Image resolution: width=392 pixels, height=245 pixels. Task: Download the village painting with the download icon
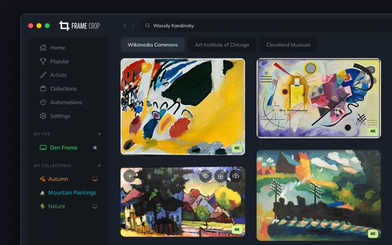220,176
